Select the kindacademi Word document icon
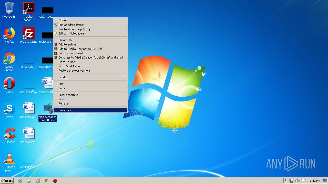Image resolution: width=328 pixels, height=184 pixels. coord(28,135)
